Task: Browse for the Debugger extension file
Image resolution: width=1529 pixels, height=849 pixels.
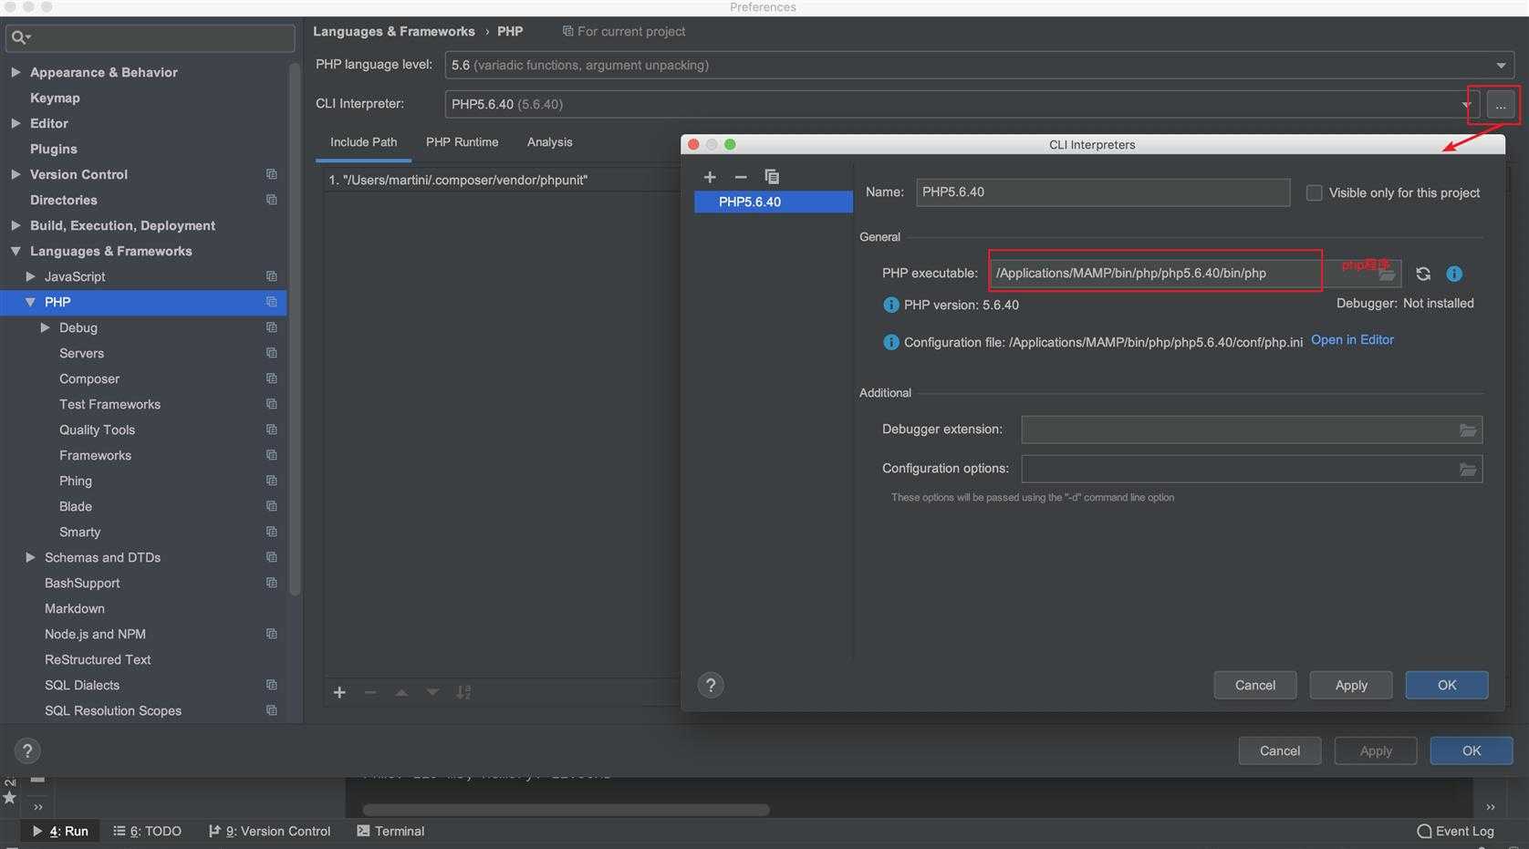Action: point(1468,430)
